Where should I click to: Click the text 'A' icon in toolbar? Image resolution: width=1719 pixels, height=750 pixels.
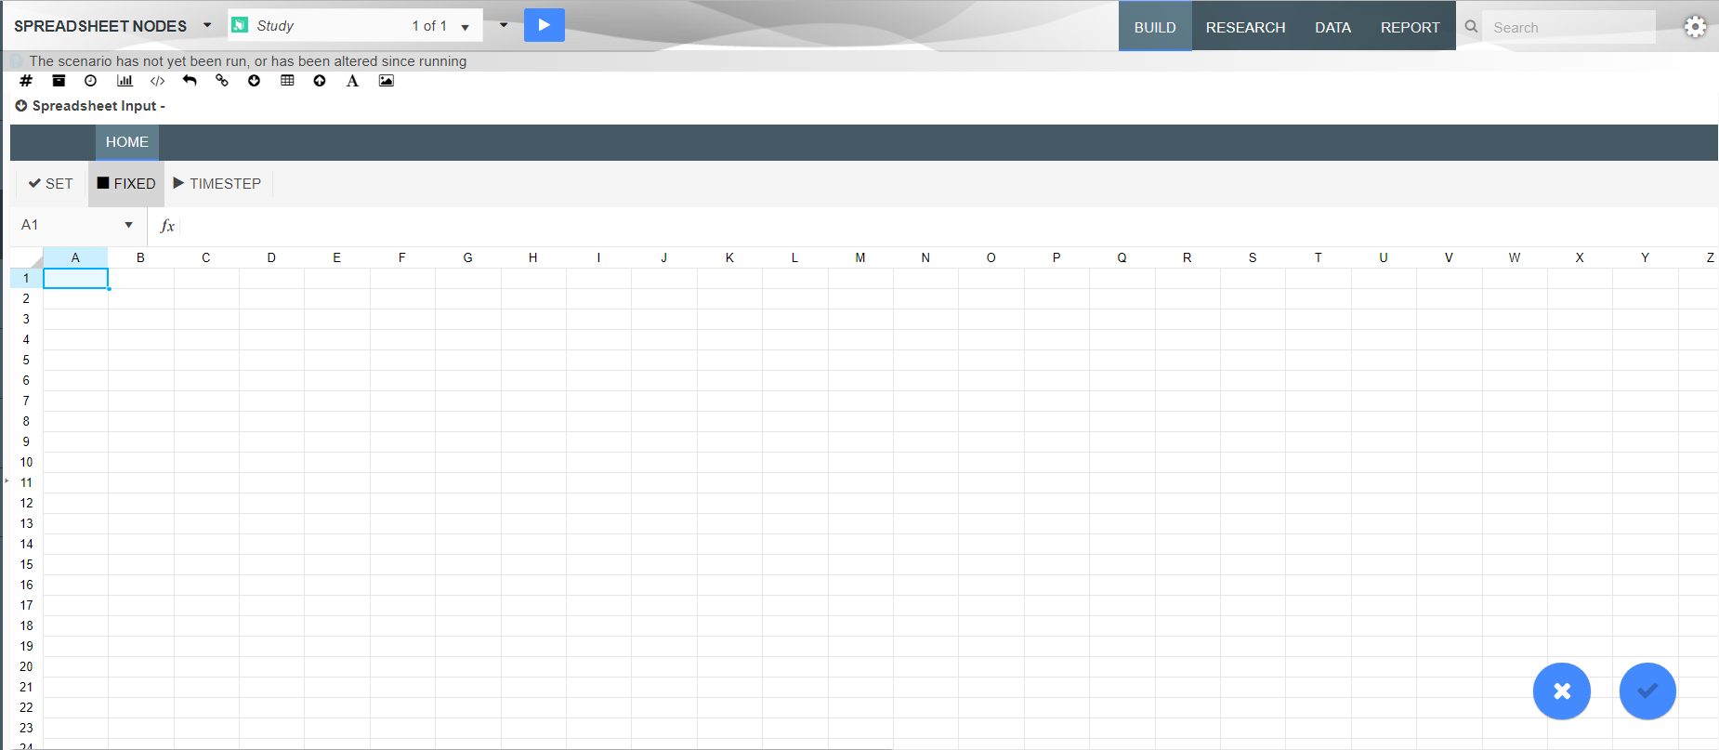point(352,81)
